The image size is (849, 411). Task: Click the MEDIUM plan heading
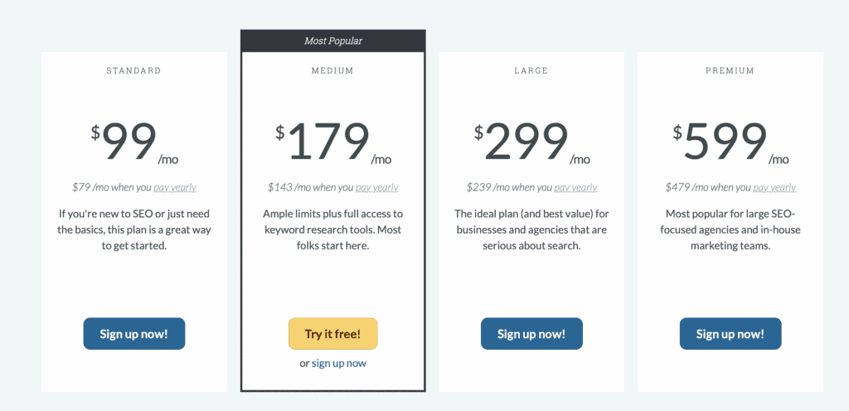pos(332,71)
